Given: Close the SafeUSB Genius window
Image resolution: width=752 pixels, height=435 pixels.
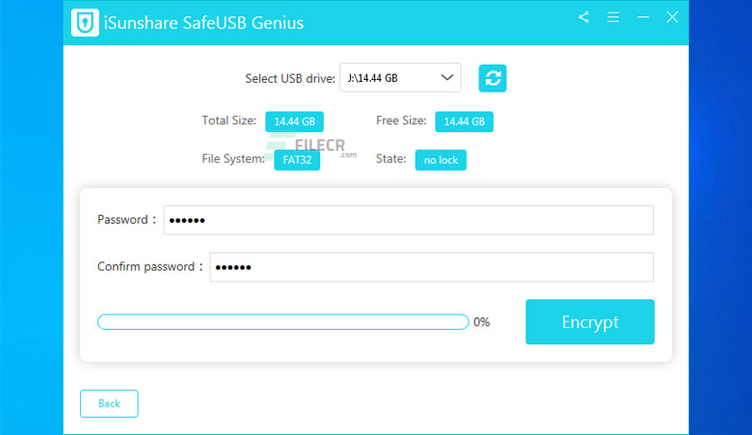Looking at the screenshot, I should tap(672, 17).
